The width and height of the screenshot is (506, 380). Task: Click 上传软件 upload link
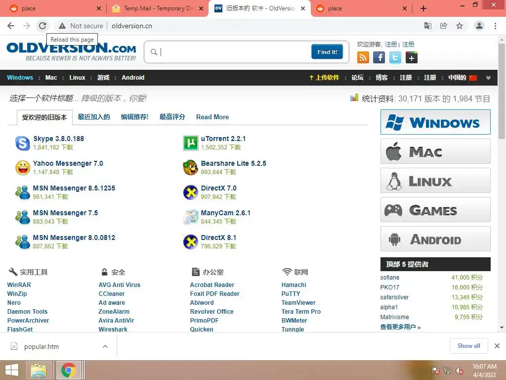(324, 78)
